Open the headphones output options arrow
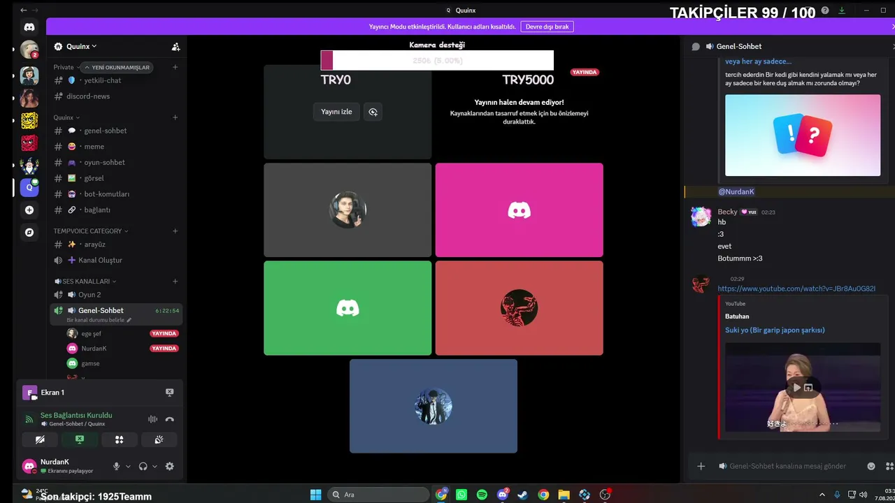This screenshot has width=895, height=503. [155, 466]
